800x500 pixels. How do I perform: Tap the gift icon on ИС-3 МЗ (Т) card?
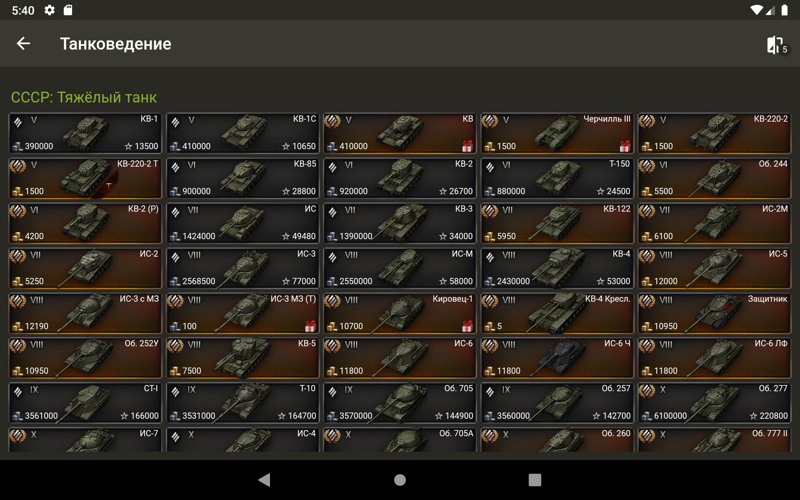click(x=310, y=326)
